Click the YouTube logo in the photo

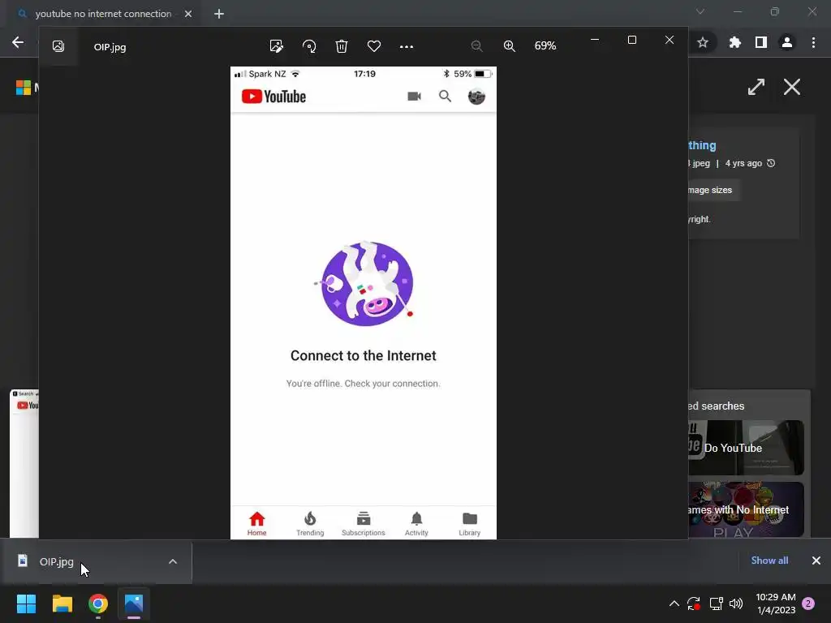point(273,97)
